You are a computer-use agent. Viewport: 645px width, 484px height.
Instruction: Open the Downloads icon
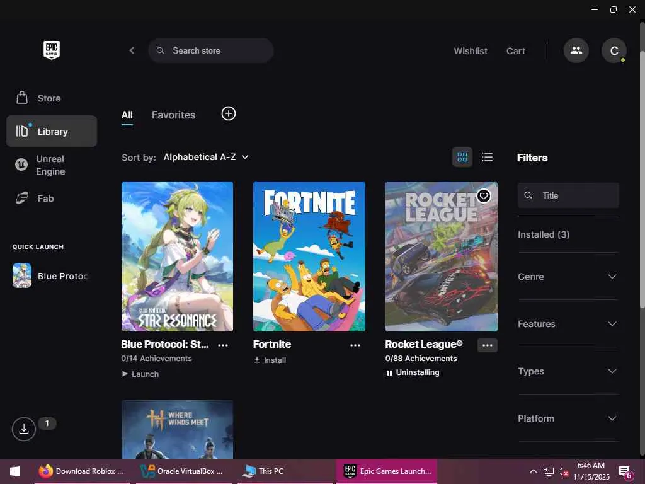click(x=24, y=429)
